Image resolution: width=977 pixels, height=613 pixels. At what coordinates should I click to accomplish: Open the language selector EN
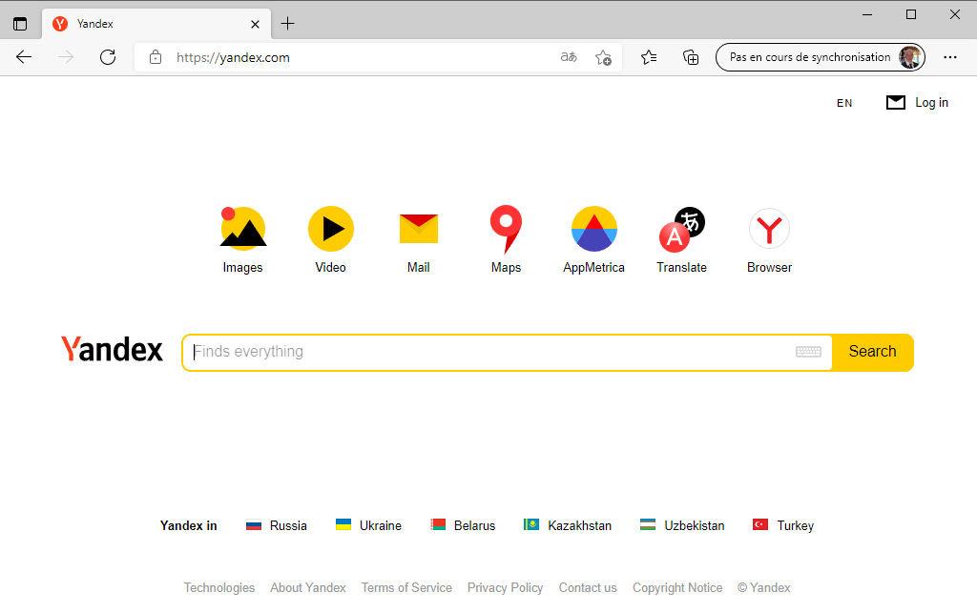pyautogui.click(x=844, y=103)
